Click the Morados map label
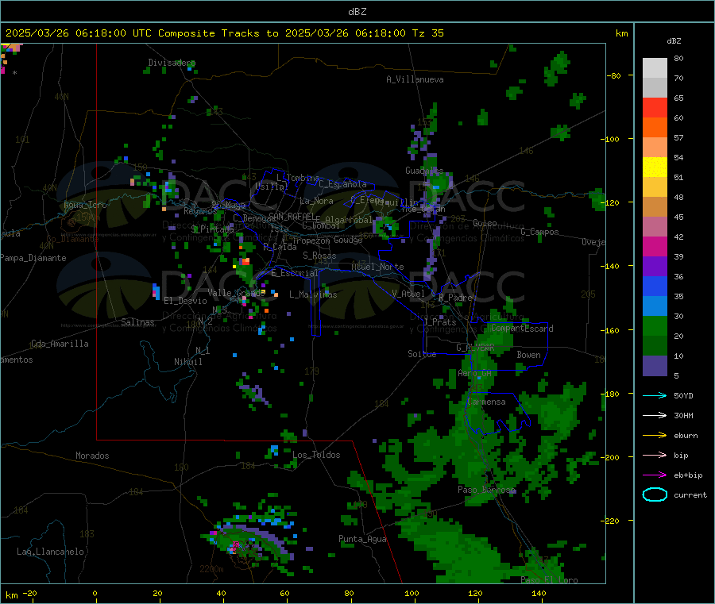The image size is (715, 604). [x=92, y=456]
